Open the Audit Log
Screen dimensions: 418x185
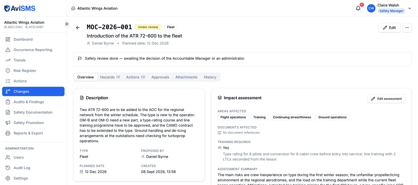point(33,168)
